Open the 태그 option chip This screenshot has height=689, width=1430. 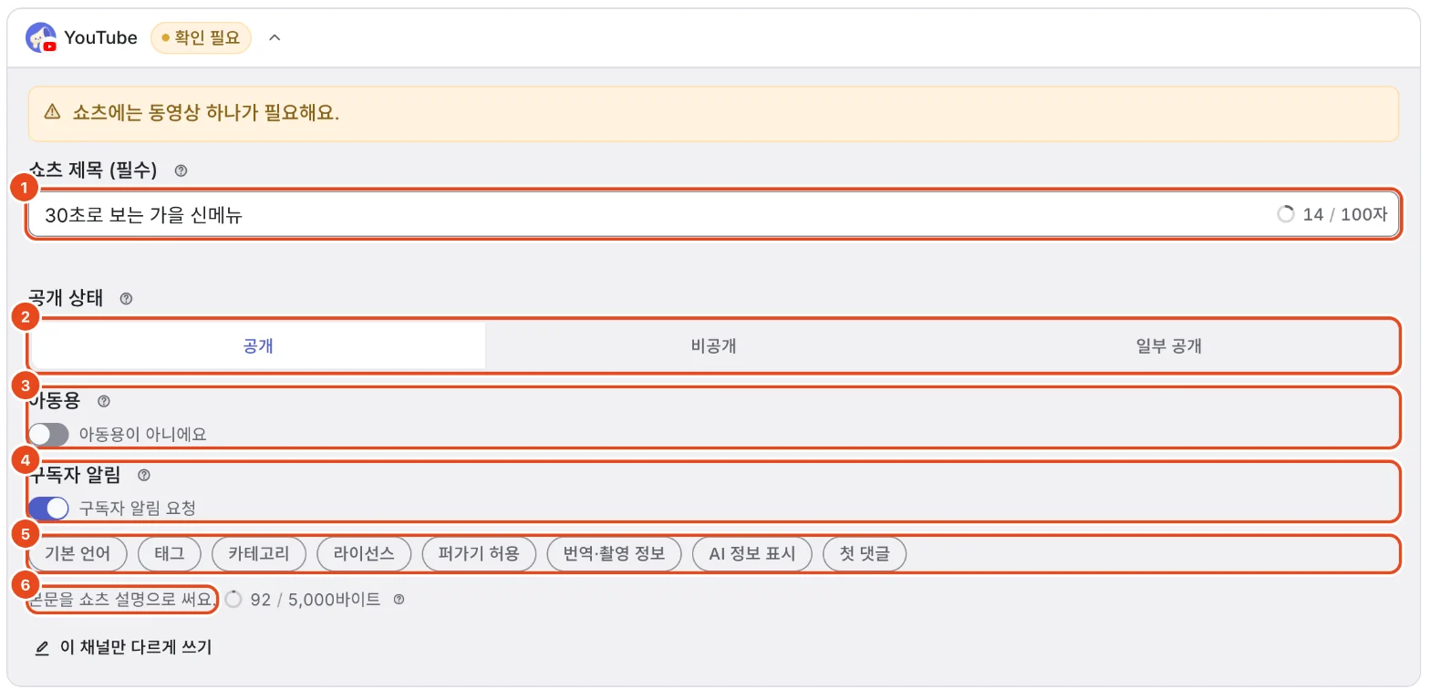pyautogui.click(x=169, y=554)
